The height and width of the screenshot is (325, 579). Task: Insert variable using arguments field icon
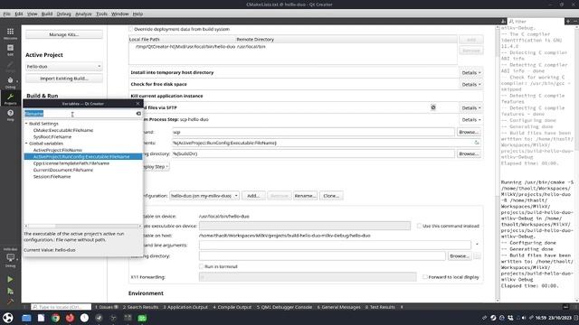point(477,143)
